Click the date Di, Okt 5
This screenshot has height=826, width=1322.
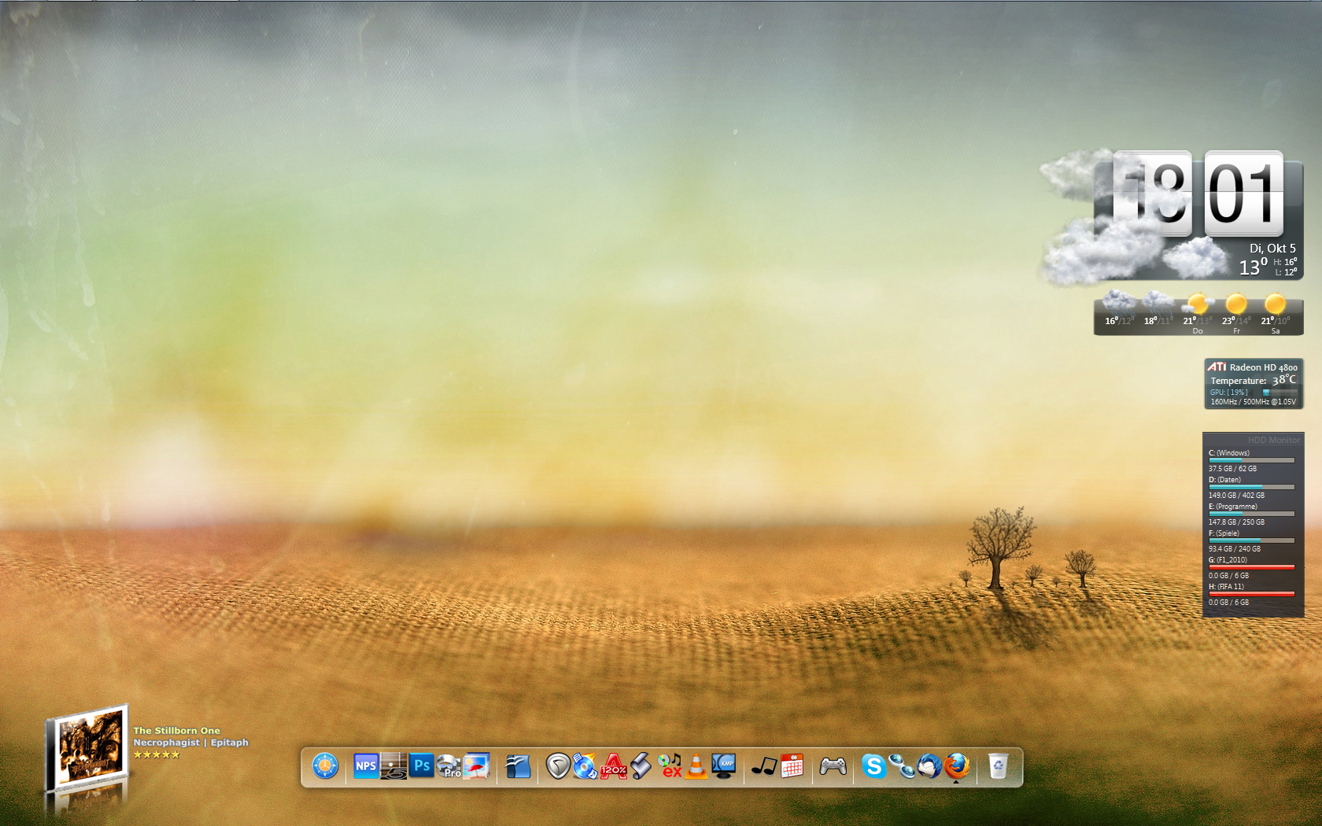[x=1272, y=248]
